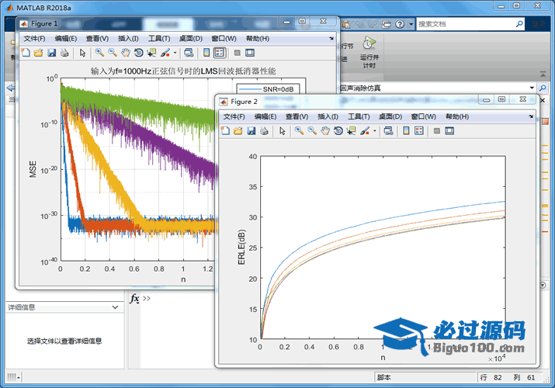Screen dimensions: 555x388
Task: Click MATLAB Help question mark icon
Action: tap(400, 24)
